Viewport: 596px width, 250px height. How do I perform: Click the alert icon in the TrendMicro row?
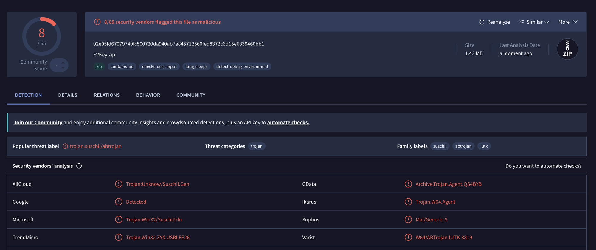119,238
